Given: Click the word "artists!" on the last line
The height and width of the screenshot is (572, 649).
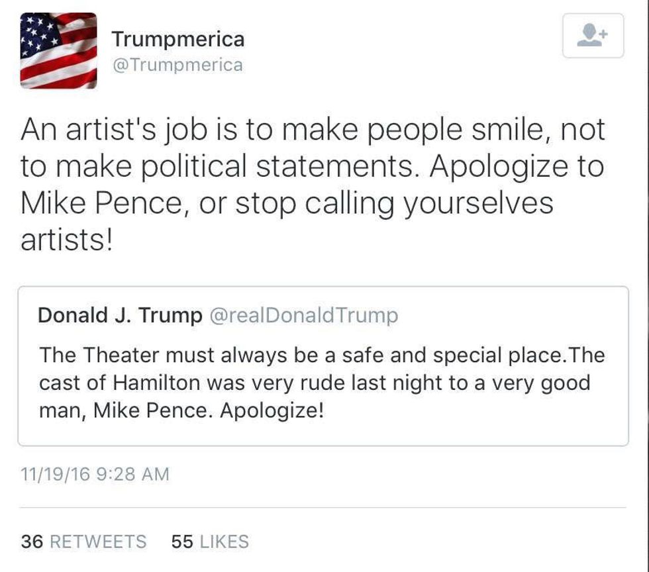Looking at the screenshot, I should (67, 239).
